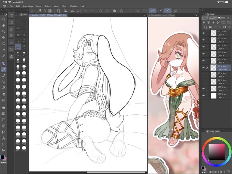Open the Animation menu
232x174 pixels.
tap(28, 6)
